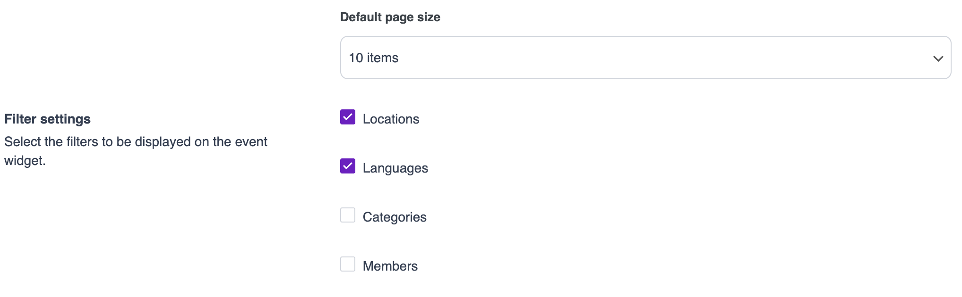Enable the Members filter checkbox
Screen dimensions: 962x297
348,264
